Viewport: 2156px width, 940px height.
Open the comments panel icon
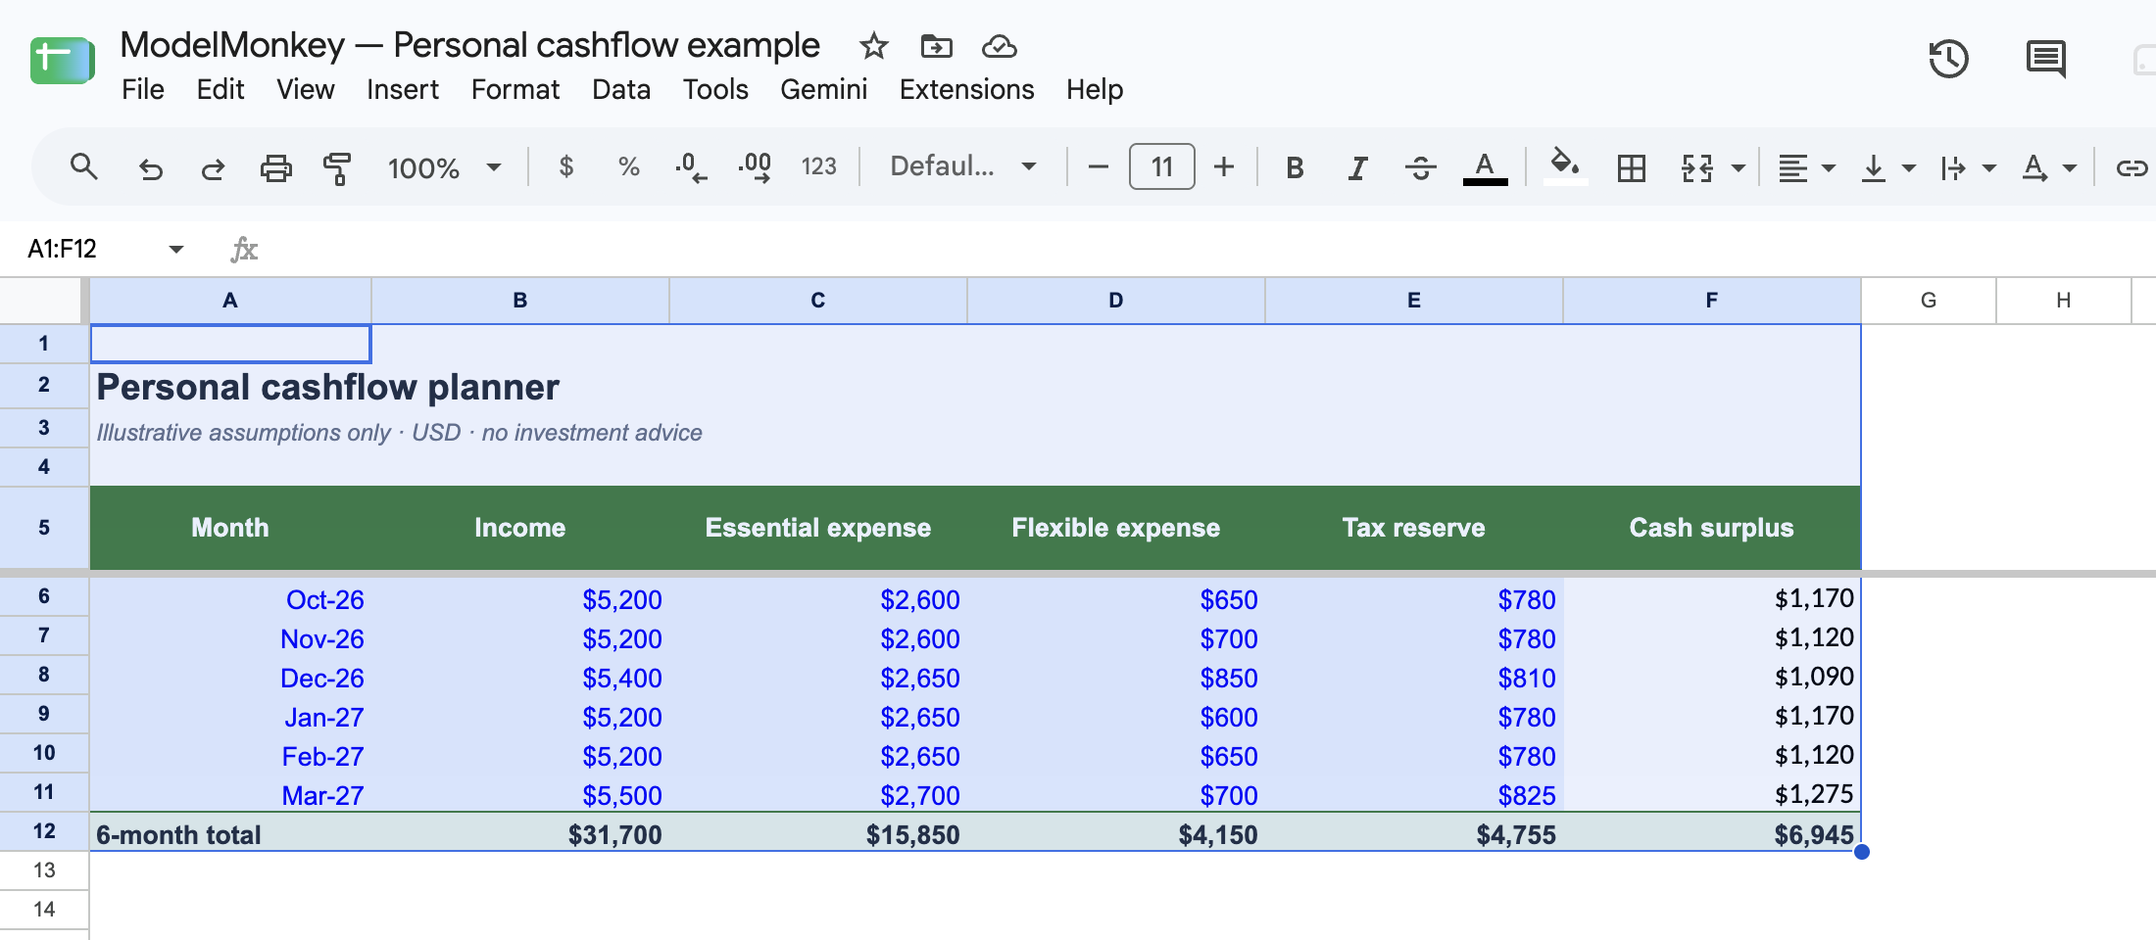point(2045,59)
